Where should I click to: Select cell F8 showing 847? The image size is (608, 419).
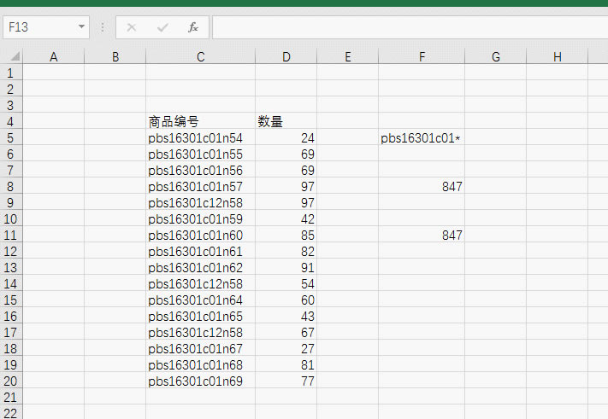422,187
